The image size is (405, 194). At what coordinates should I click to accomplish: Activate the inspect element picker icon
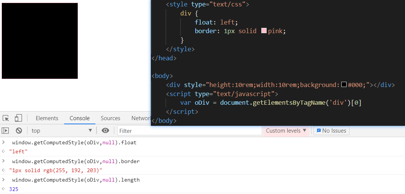pos(6,118)
